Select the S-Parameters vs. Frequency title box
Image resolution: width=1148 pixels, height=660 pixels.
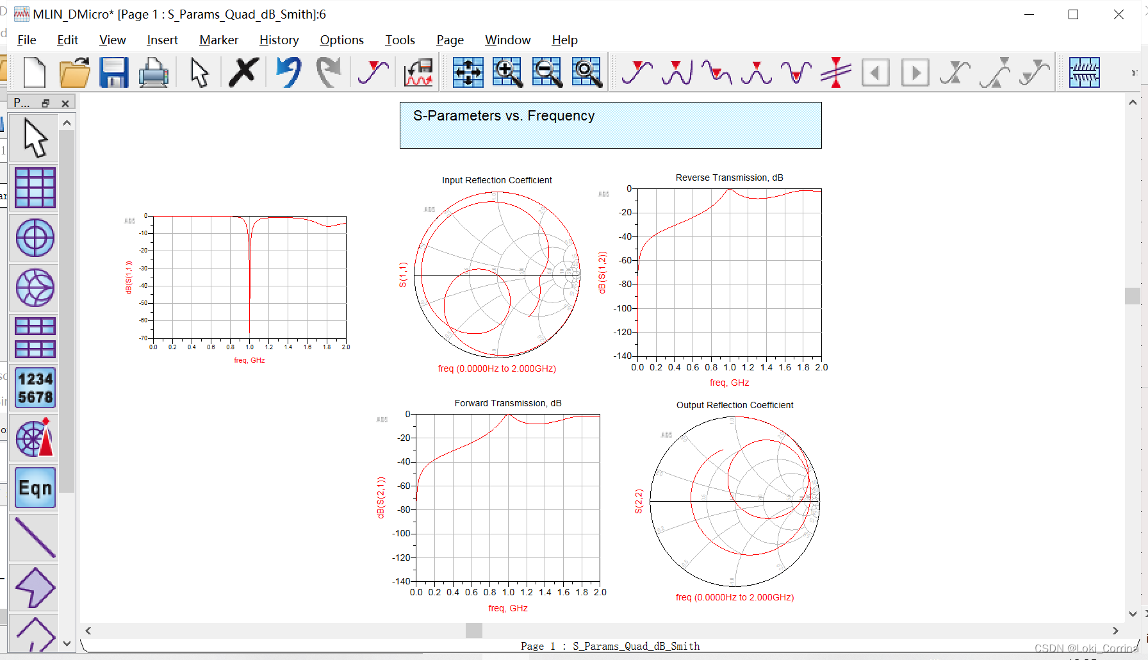pyautogui.click(x=611, y=126)
